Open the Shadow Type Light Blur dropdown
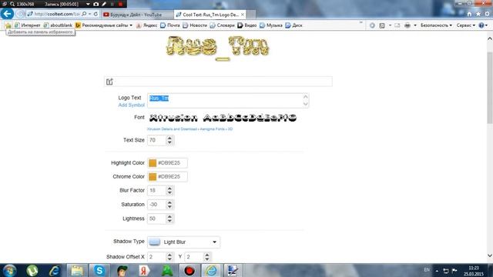Viewport: 493px width, 277px height. (183, 242)
